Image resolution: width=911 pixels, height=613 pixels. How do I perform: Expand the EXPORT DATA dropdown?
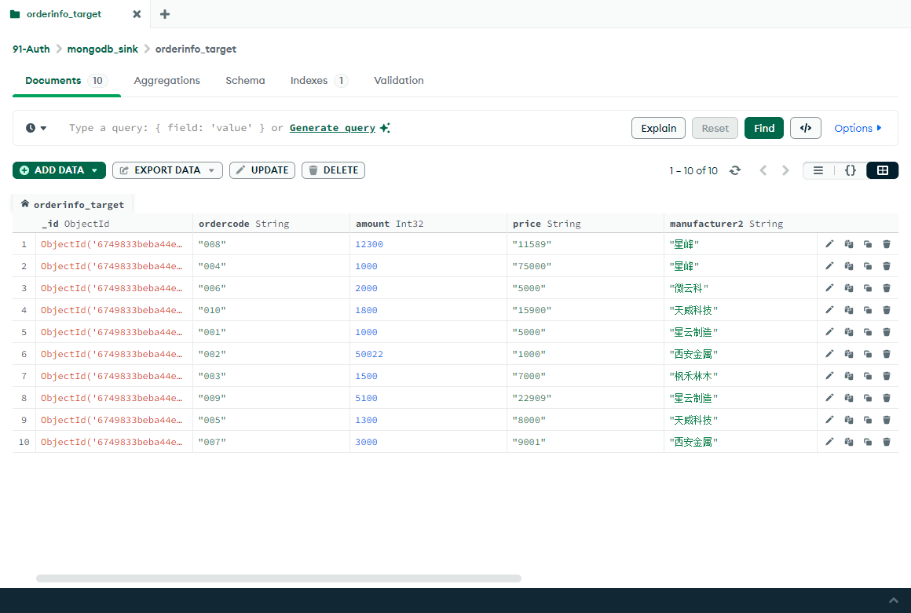pyautogui.click(x=167, y=170)
